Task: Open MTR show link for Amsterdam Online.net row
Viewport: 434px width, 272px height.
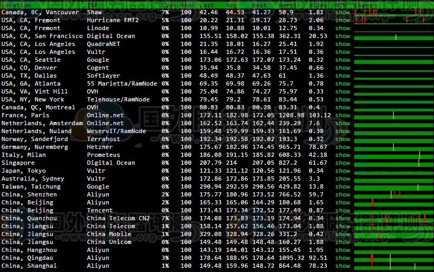Action: [x=342, y=123]
